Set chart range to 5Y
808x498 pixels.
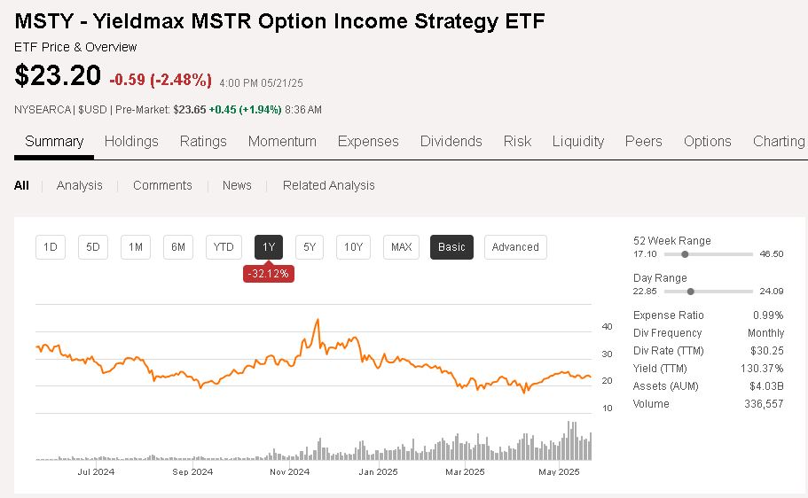pyautogui.click(x=310, y=247)
